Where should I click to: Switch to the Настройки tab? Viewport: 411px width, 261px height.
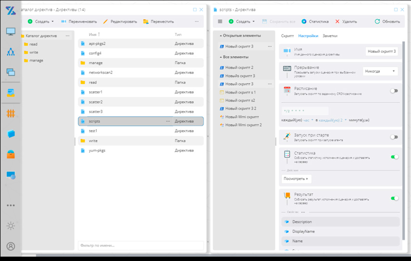click(x=308, y=36)
